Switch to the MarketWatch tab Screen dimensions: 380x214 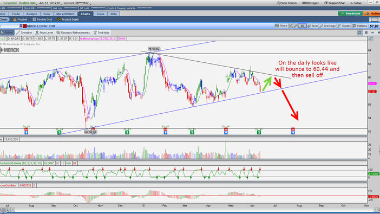coord(65,14)
